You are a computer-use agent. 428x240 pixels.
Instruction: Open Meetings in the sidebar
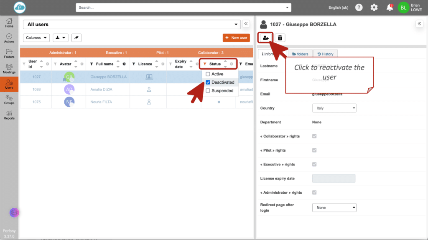pyautogui.click(x=9, y=69)
